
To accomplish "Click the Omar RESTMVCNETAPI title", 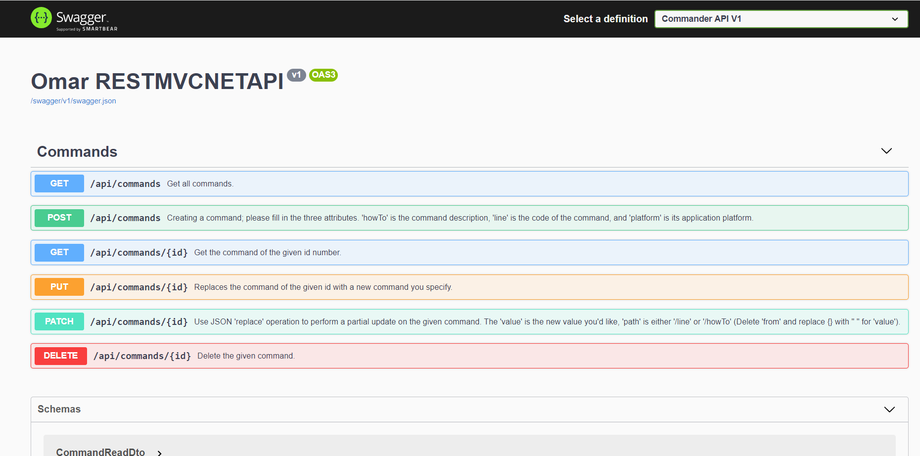I will click(157, 81).
